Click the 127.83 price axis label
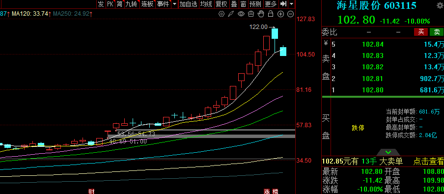This screenshot has height=194, width=444. (305, 19)
